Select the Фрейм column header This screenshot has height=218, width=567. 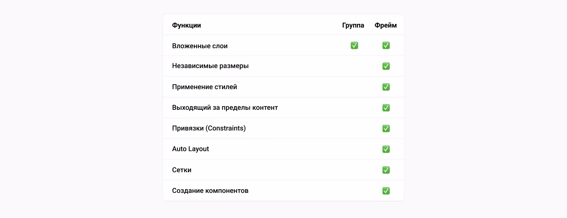tap(386, 25)
